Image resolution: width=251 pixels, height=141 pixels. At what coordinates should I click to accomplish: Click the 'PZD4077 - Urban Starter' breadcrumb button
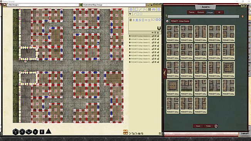point(180,21)
